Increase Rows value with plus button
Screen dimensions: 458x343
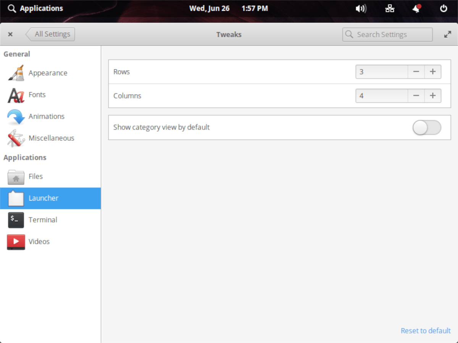[433, 72]
